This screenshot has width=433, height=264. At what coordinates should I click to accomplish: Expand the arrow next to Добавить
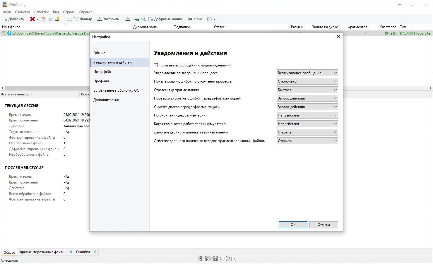27,19
